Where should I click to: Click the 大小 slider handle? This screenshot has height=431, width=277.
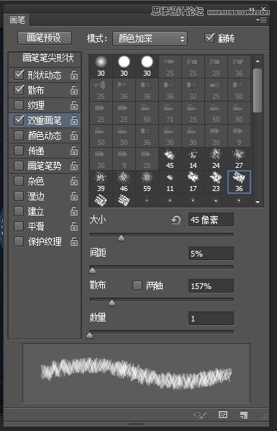(x=121, y=238)
